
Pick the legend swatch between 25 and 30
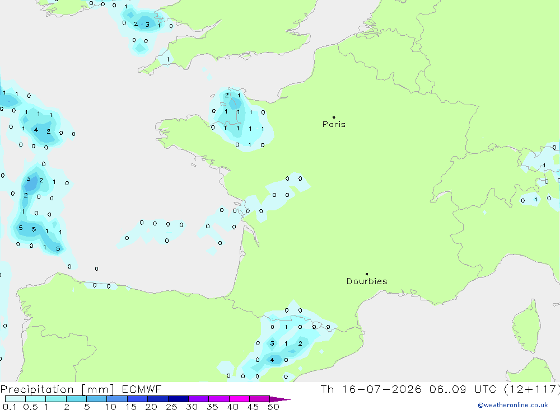point(178,399)
